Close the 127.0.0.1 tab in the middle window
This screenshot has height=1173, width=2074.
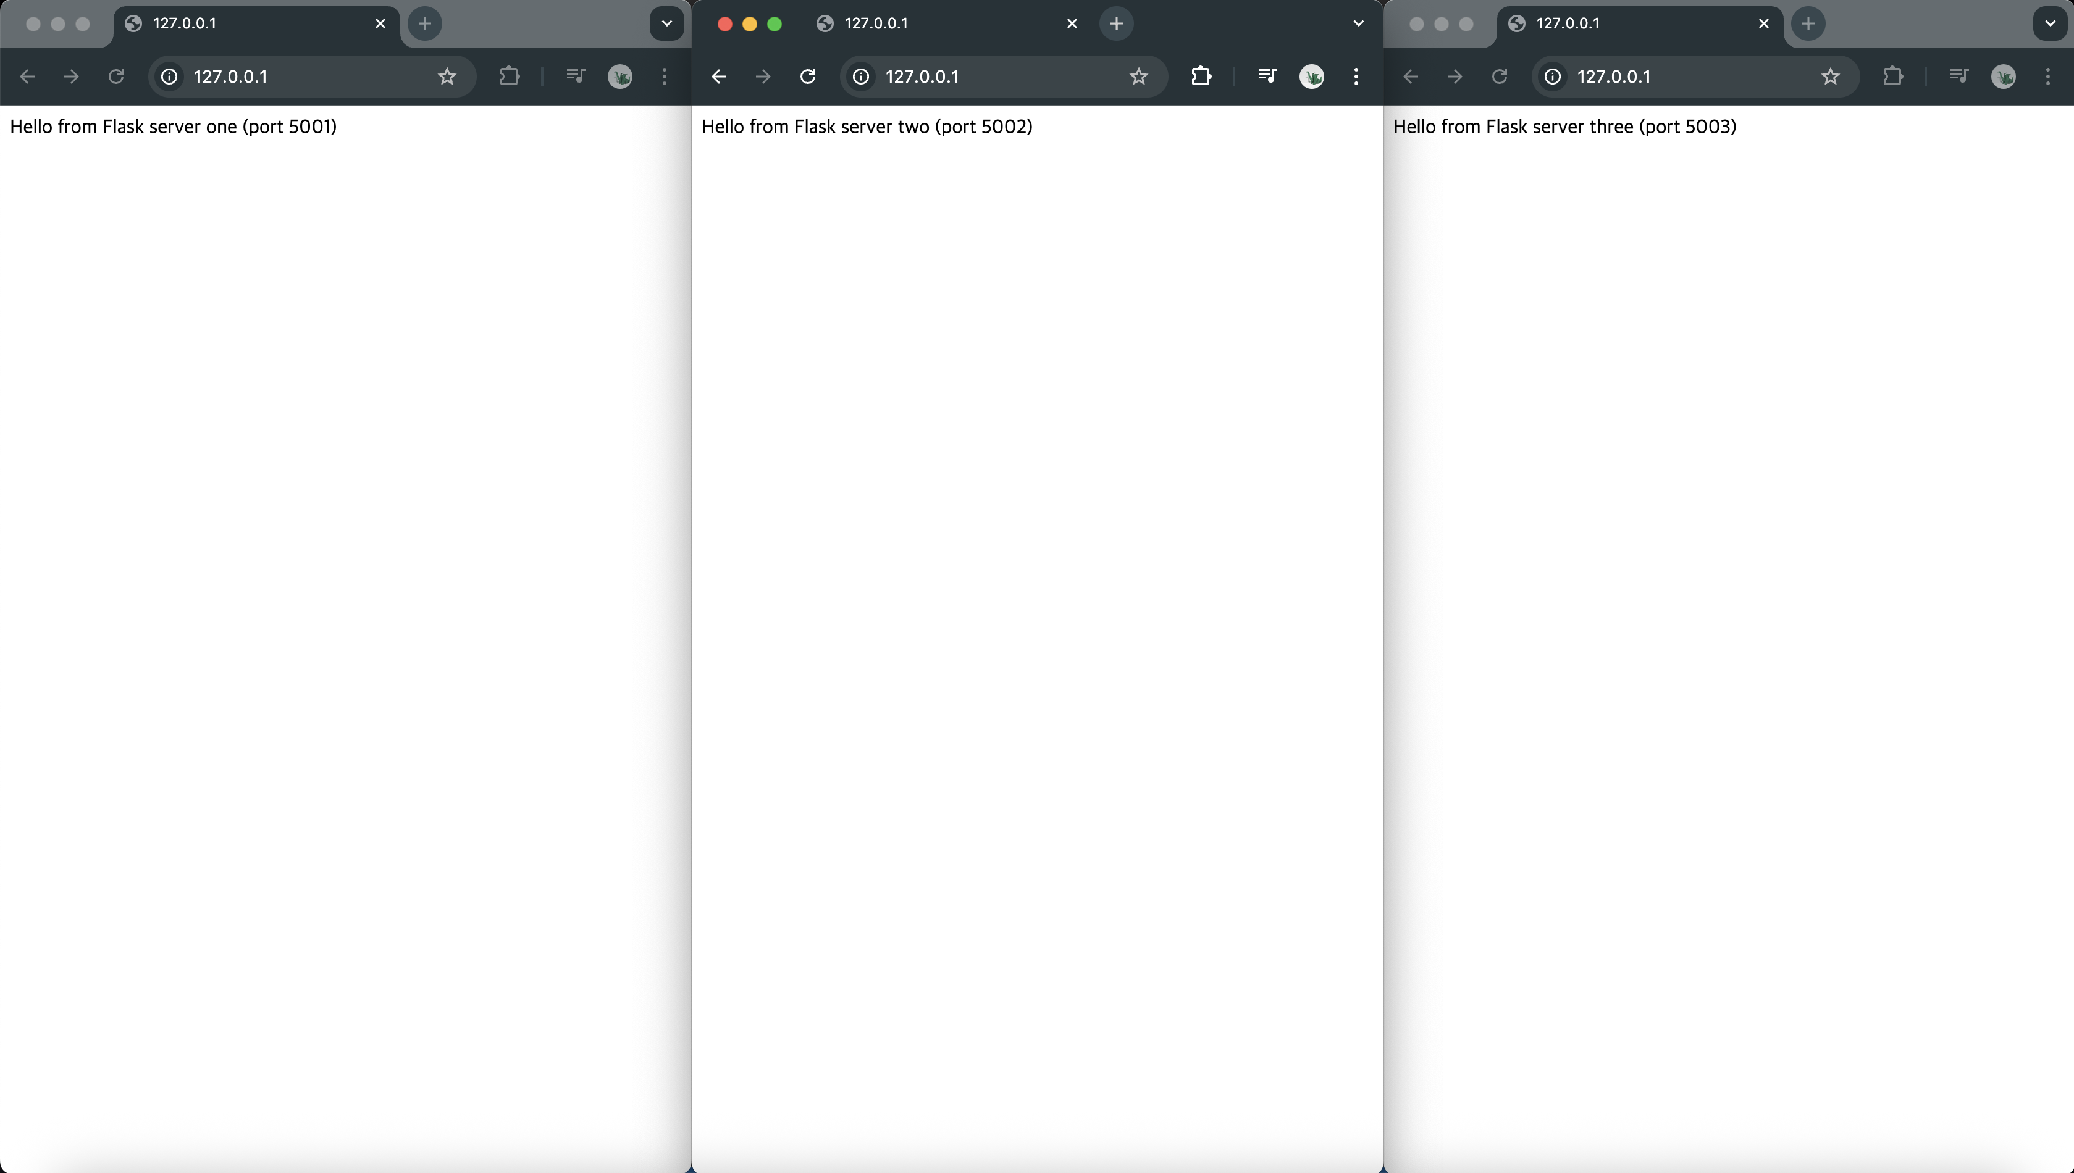[x=1072, y=23]
